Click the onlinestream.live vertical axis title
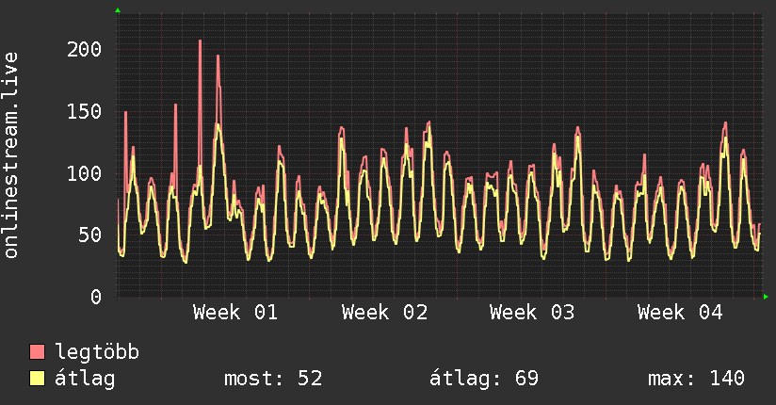 click(10, 155)
